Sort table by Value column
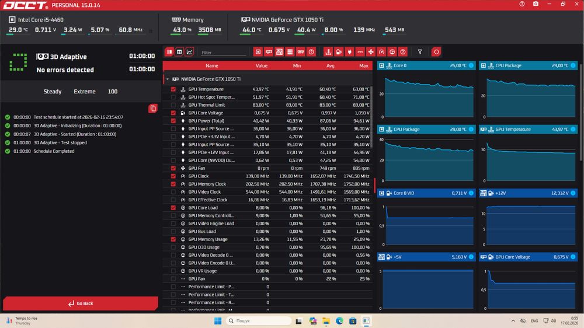This screenshot has height=328, width=584. coord(262,65)
